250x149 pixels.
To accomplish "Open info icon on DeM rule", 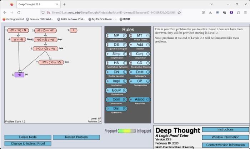I will pos(148,72).
